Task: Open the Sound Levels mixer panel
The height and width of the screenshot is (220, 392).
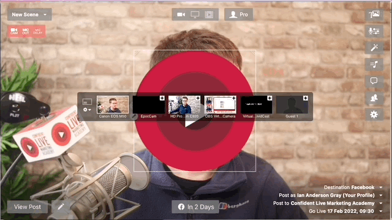Action: pos(374,31)
